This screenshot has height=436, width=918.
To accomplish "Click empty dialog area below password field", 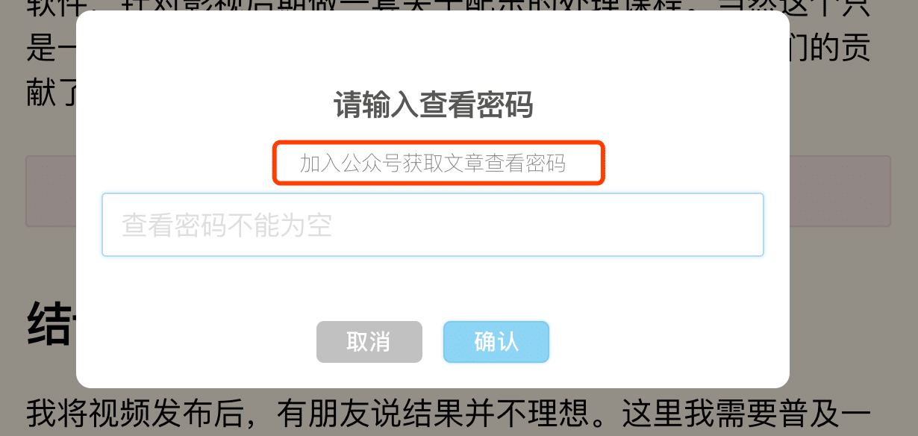I will [x=433, y=287].
